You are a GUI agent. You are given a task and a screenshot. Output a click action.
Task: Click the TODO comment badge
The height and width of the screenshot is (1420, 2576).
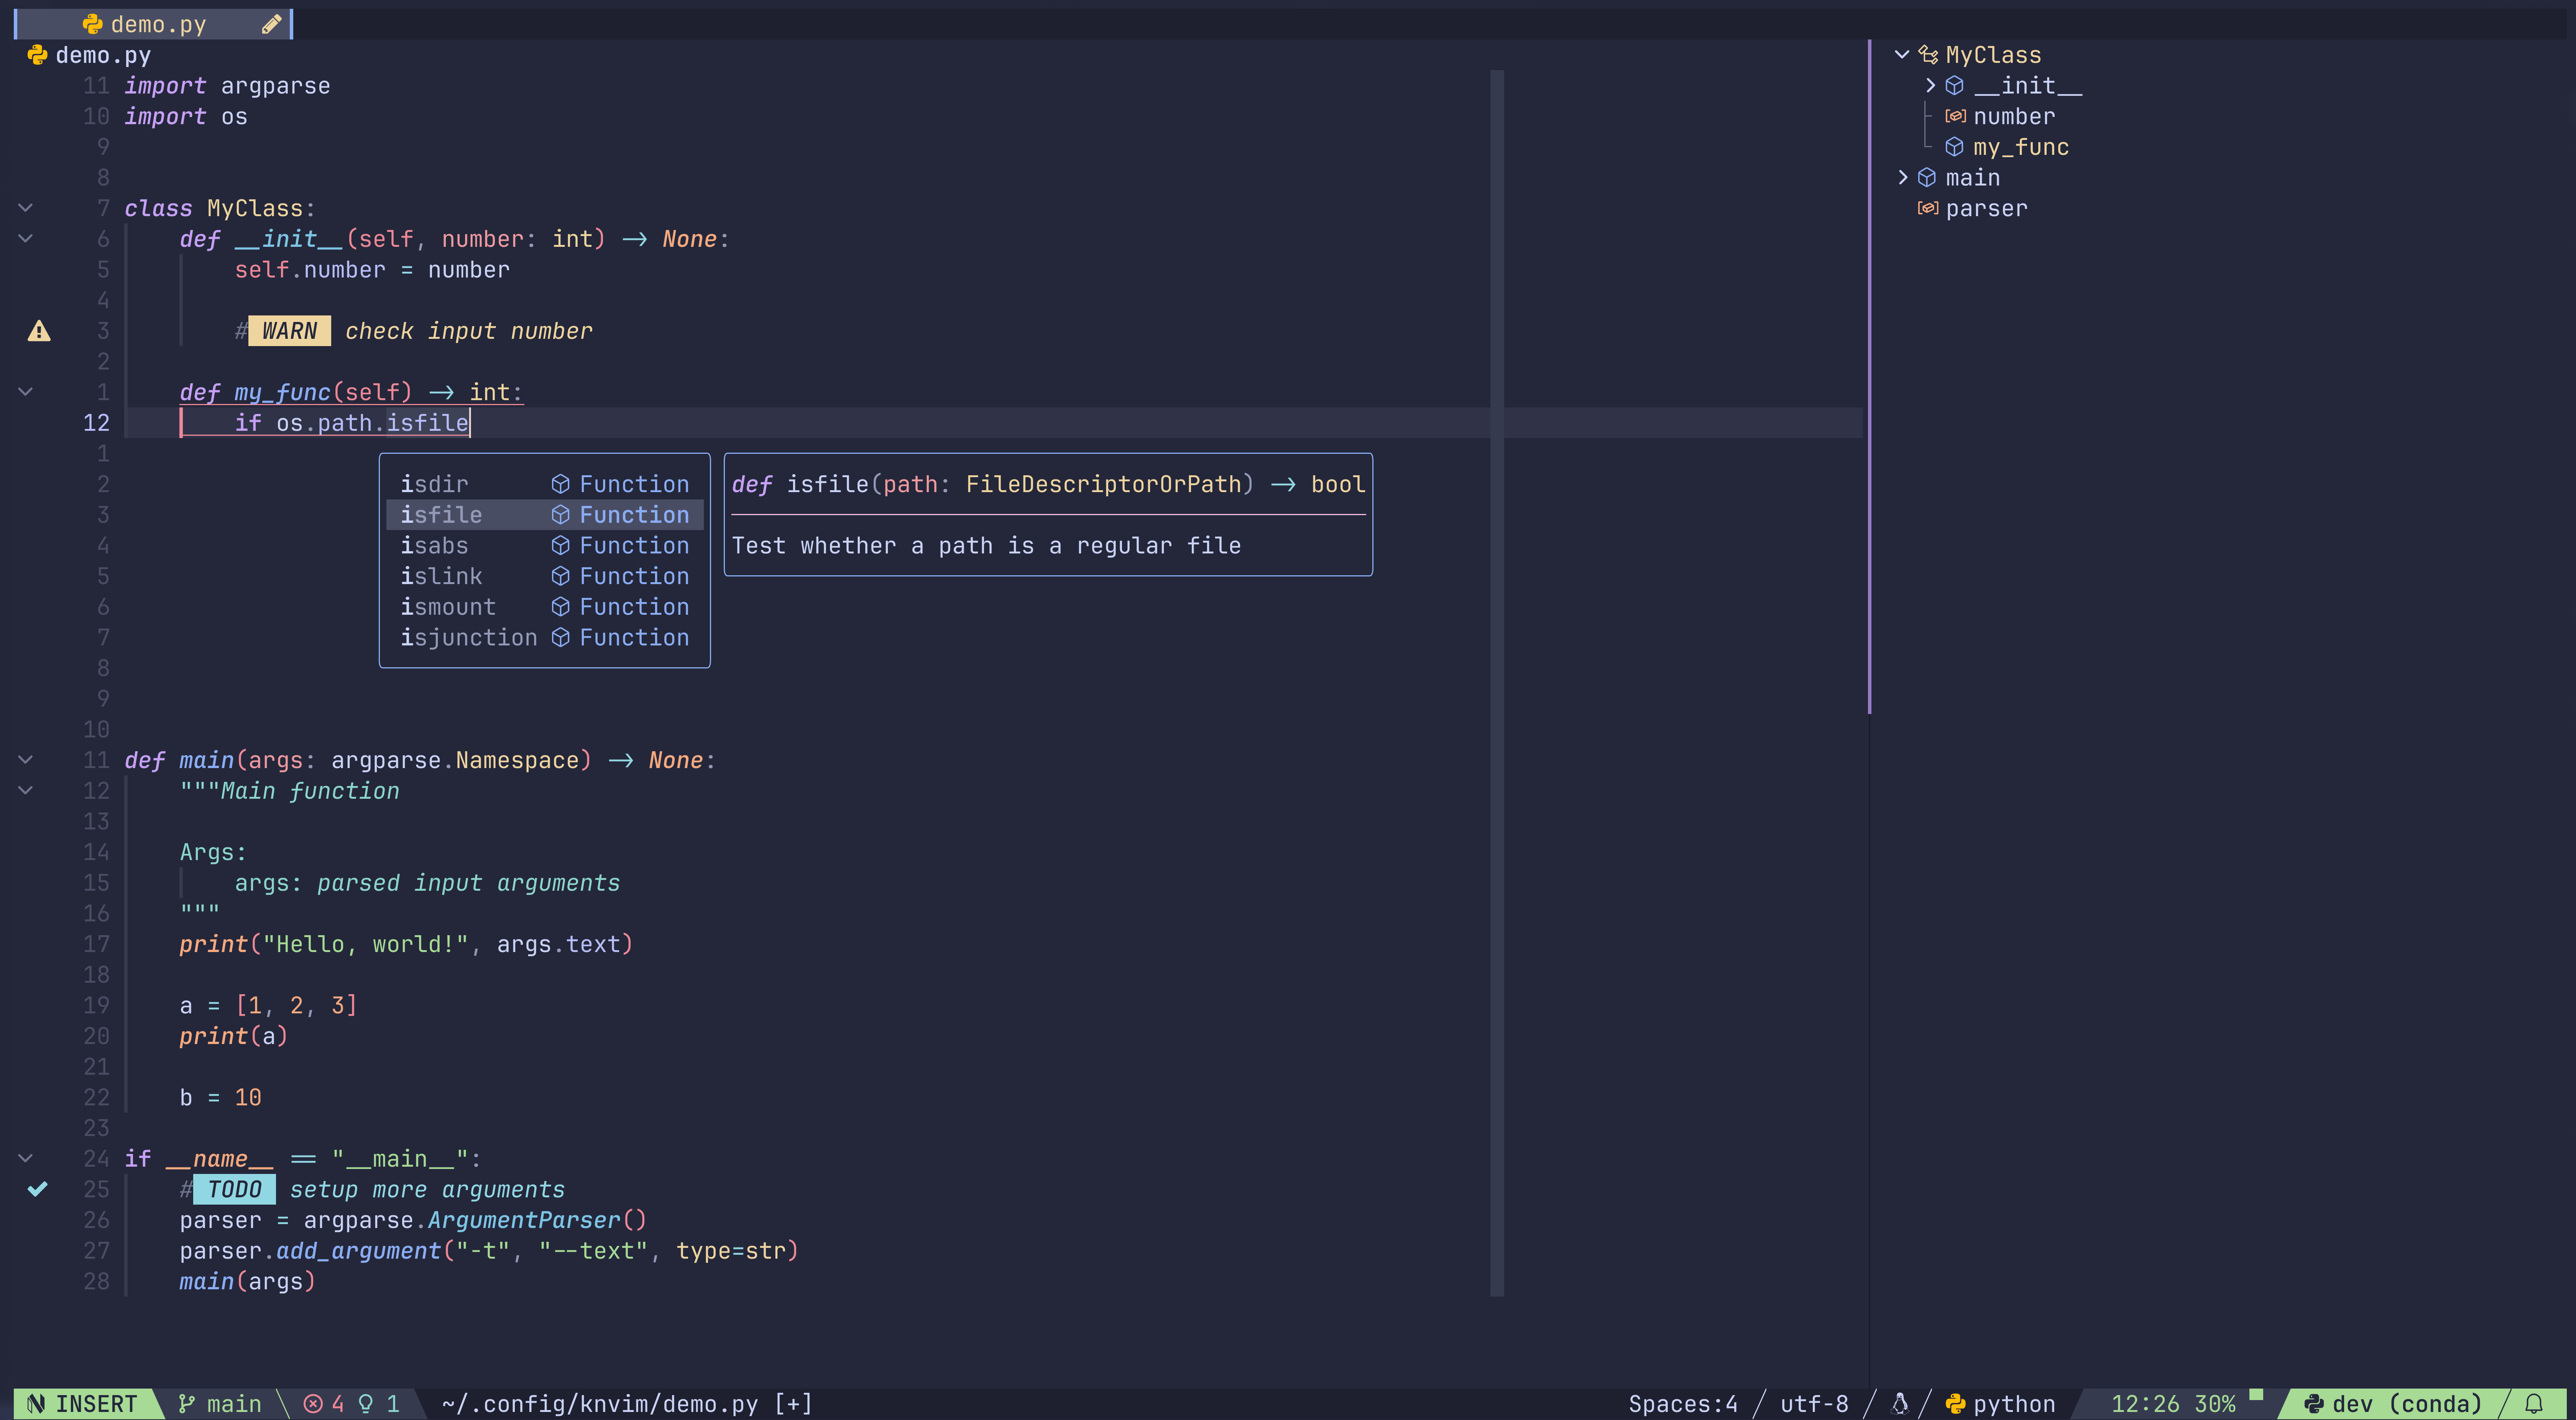[x=234, y=1189]
